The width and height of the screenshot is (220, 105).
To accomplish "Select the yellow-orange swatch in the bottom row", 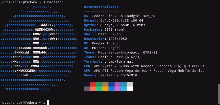I will [105, 89].
